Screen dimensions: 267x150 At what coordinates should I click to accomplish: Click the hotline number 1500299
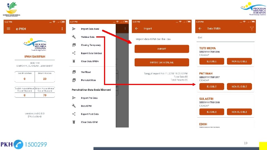click(x=36, y=144)
